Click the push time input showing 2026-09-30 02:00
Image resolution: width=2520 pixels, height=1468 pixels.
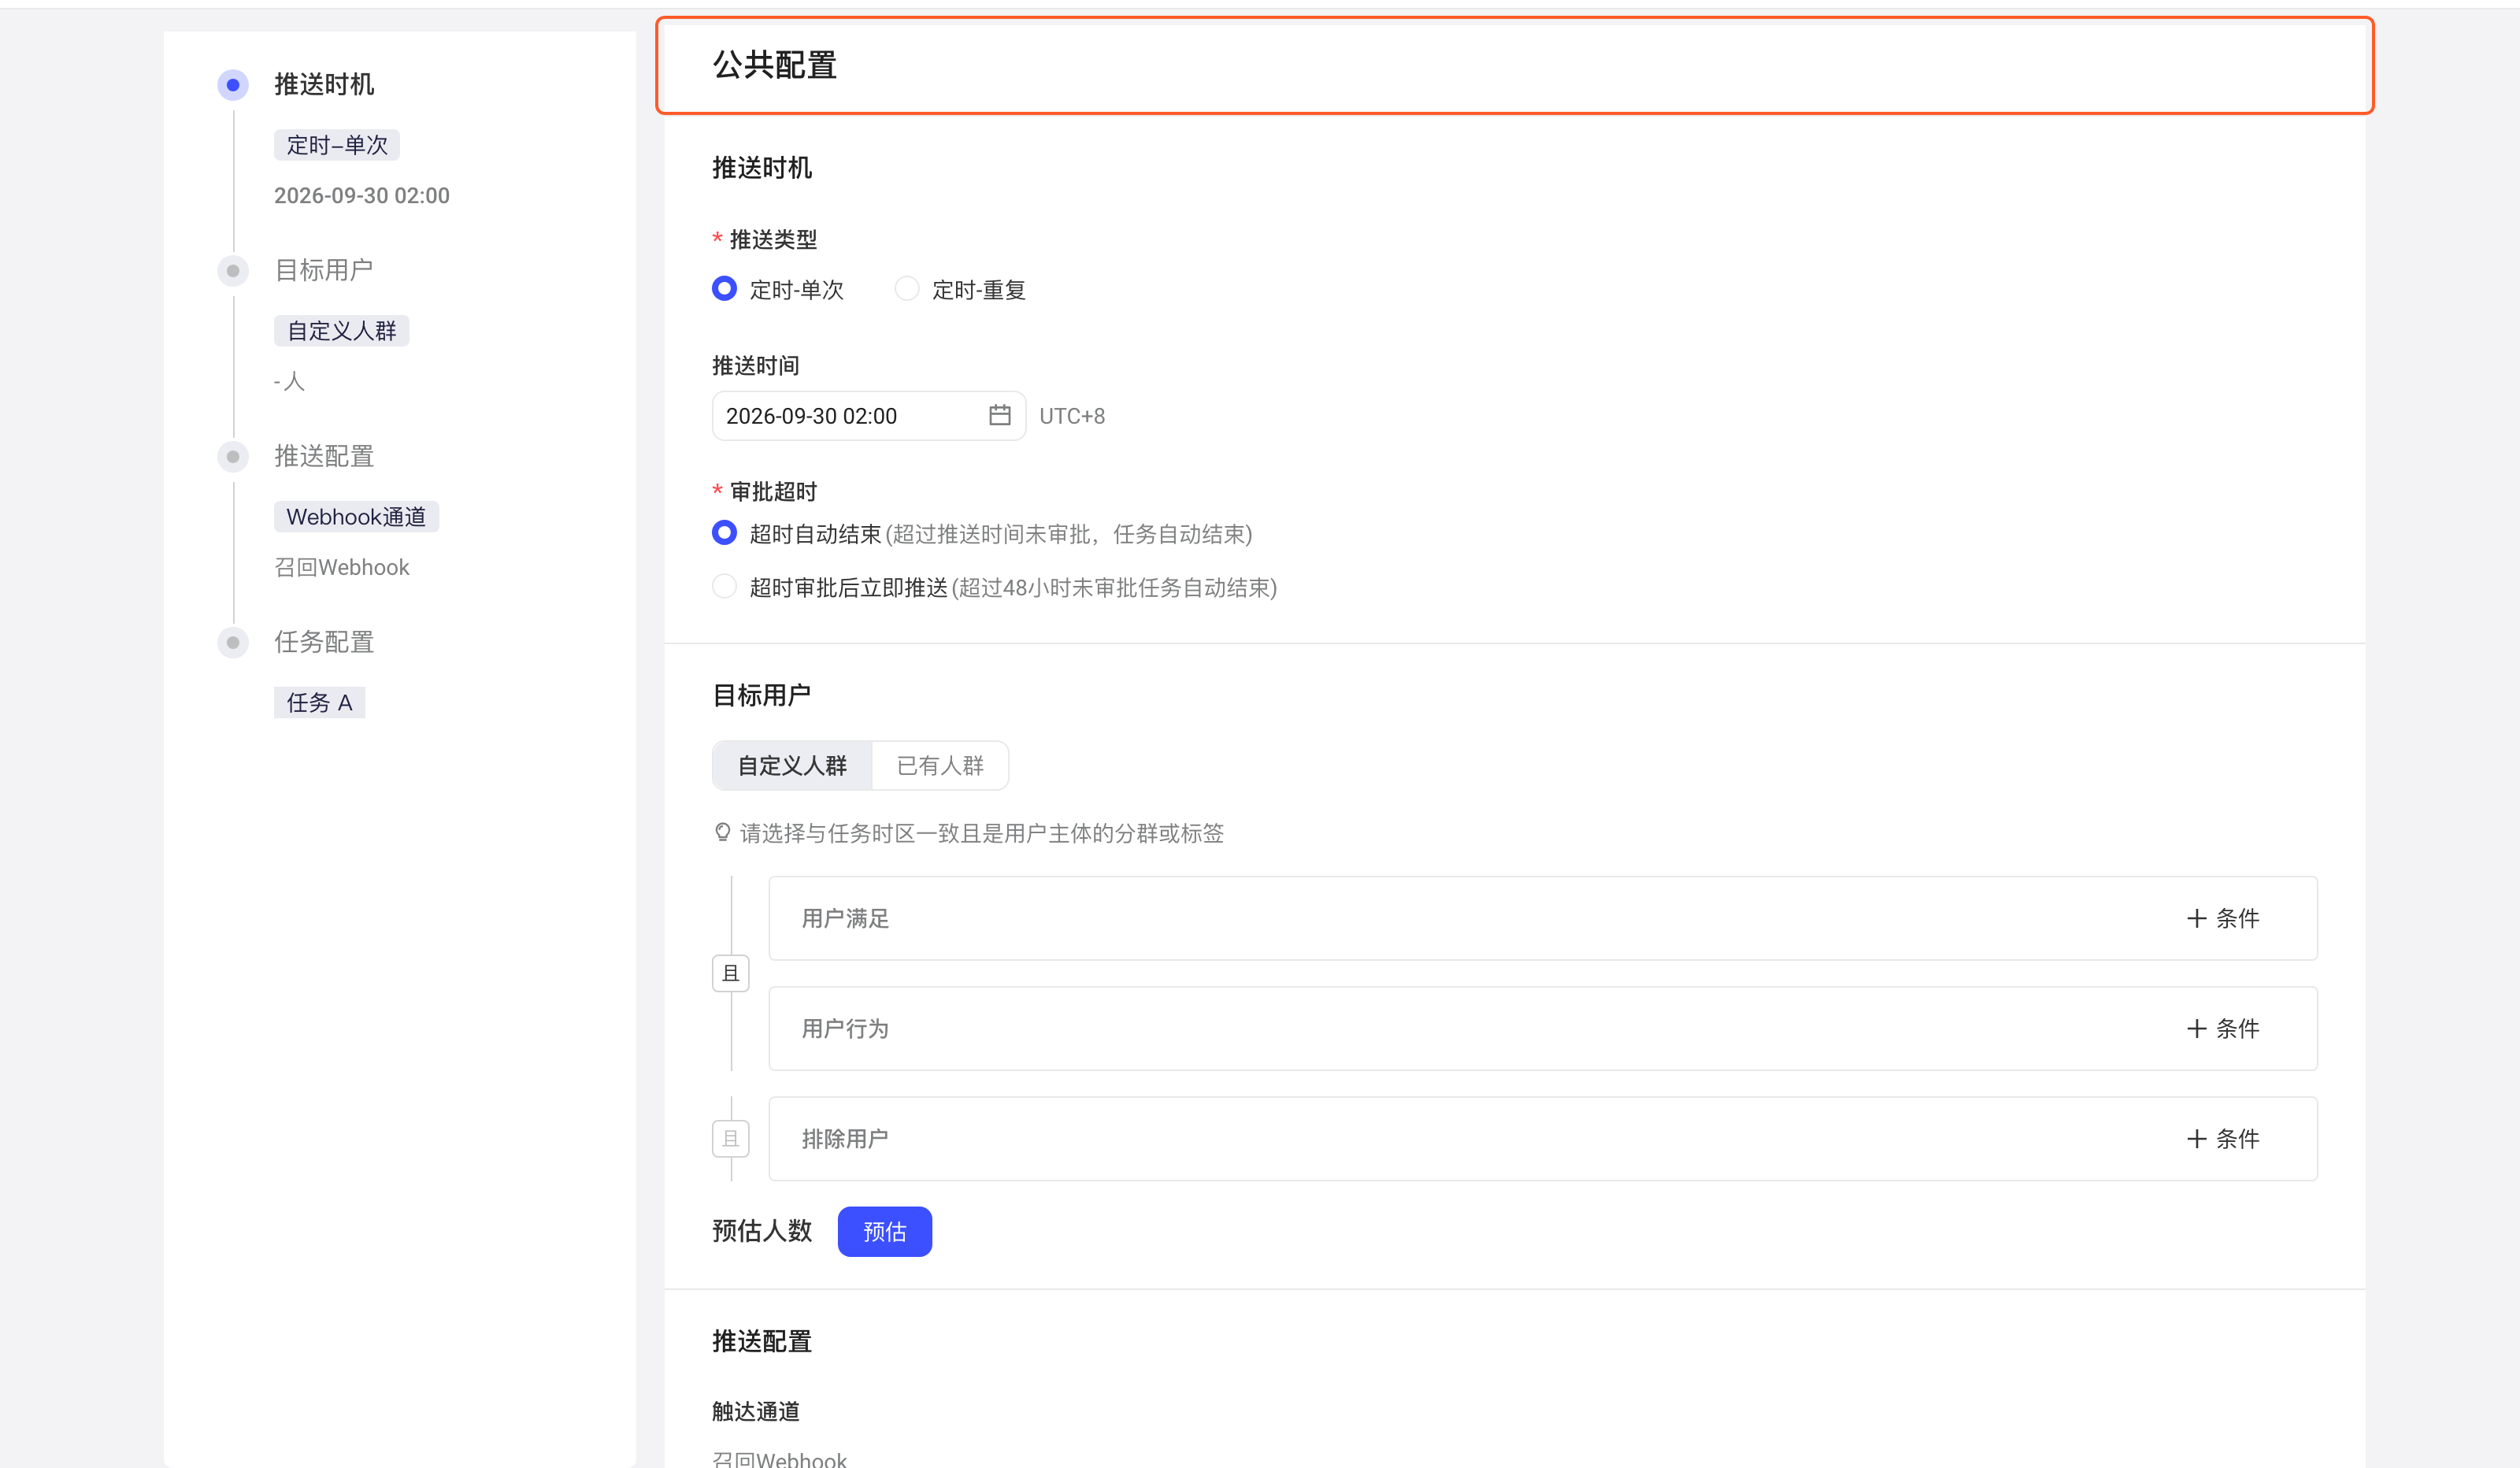pyautogui.click(x=869, y=415)
